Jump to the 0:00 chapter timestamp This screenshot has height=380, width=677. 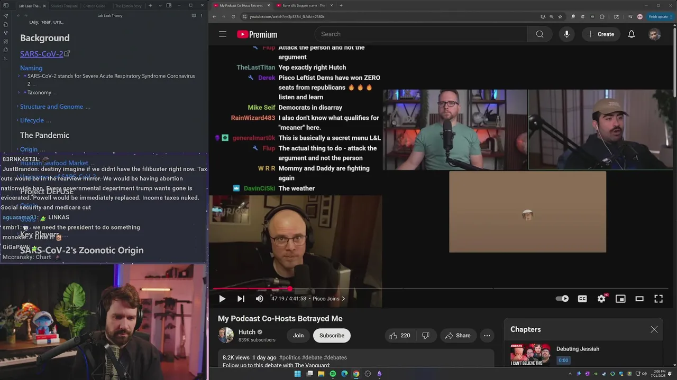(x=563, y=360)
